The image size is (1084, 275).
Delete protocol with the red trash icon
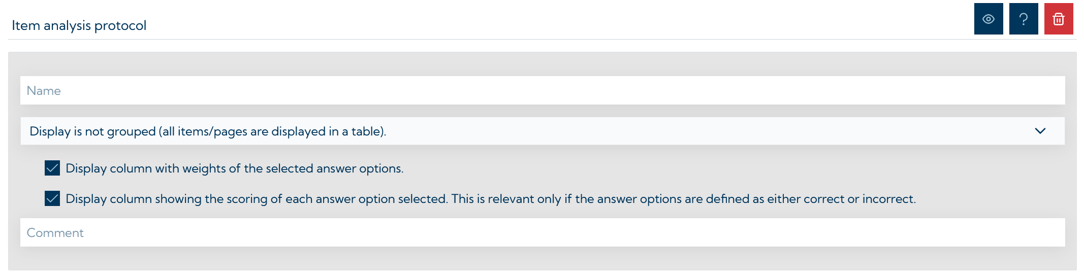[1058, 19]
